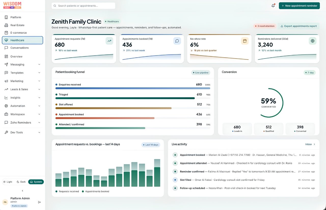Screen dimensions: 326x210
Task: Click the search patients or appointments field
Action: 83,6
